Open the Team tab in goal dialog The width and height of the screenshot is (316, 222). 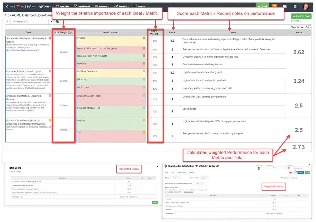pos(173,172)
